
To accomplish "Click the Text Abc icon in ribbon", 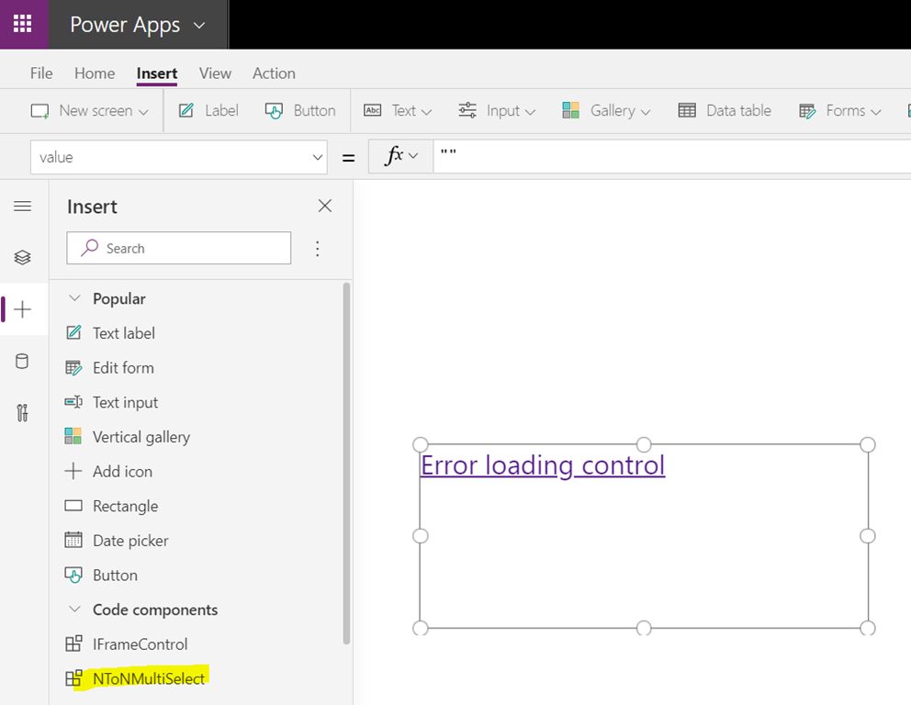I will (x=373, y=110).
